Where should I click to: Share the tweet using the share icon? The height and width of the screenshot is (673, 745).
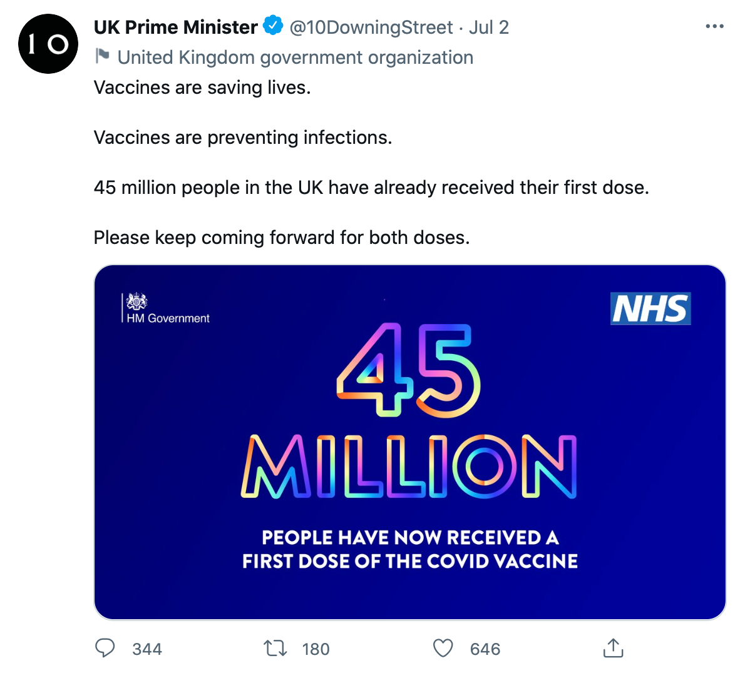click(x=613, y=648)
